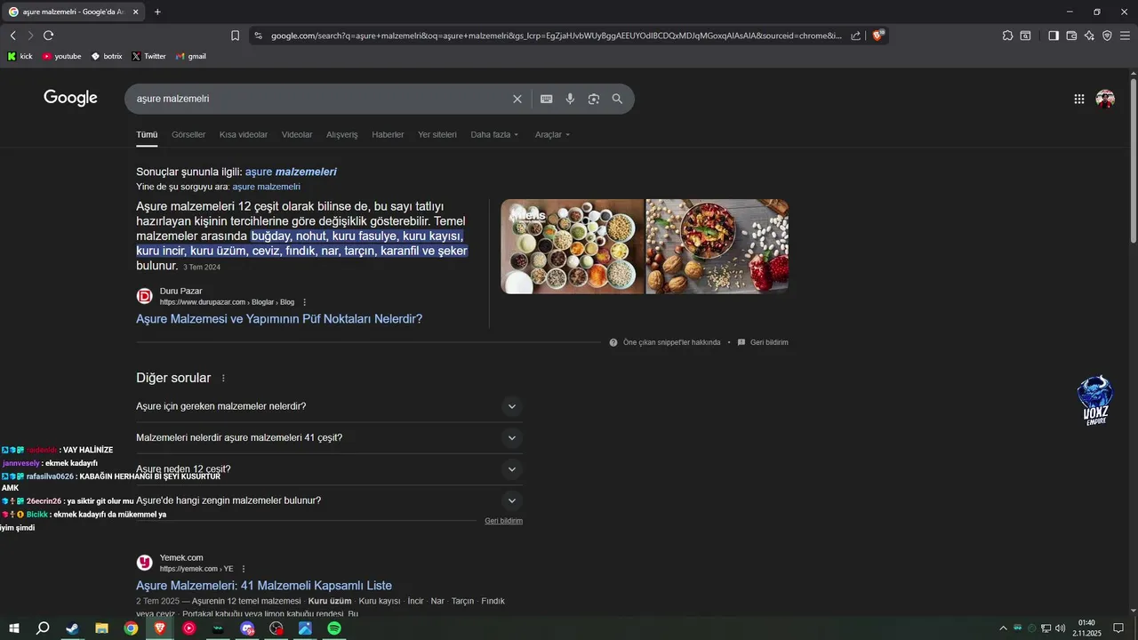Click Geri bildirim below Diğer sorular
The width and height of the screenshot is (1138, 640).
(x=503, y=521)
